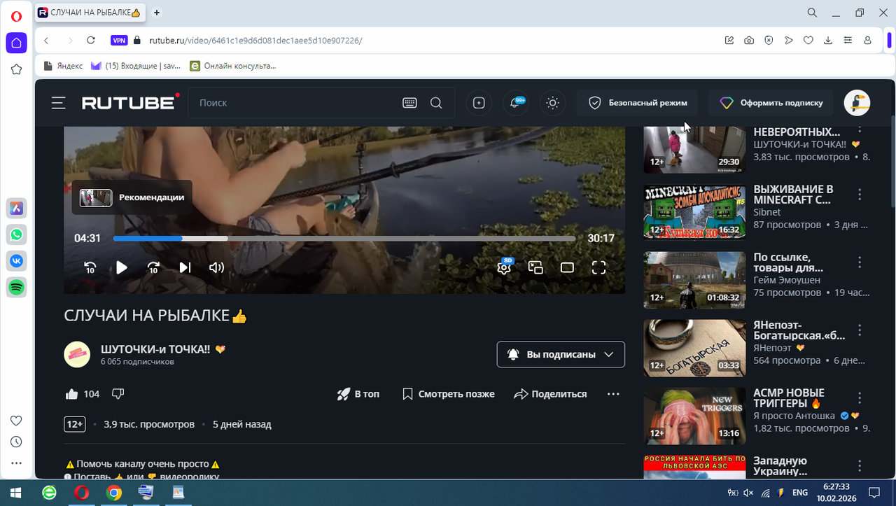Like the video with thumbs up
896x506 pixels.
point(72,393)
